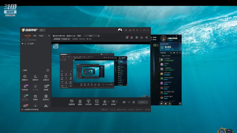Screen dimensions: 237x133
Task: Add a screen capture source
Action: click(x=72, y=102)
